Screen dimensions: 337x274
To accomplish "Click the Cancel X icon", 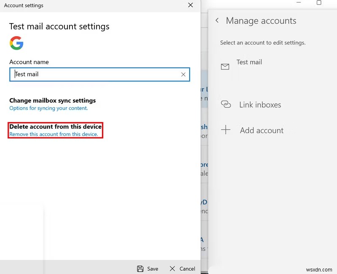I will [172, 269].
